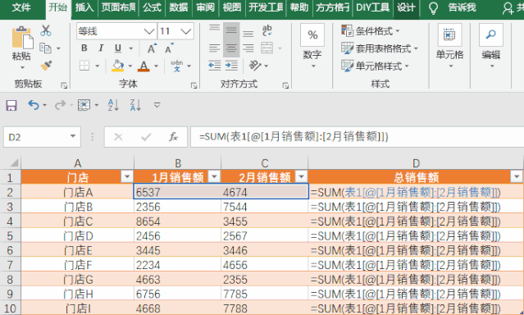Open Conditional Formatting menu
Screen dimensions: 524x315
[371, 31]
